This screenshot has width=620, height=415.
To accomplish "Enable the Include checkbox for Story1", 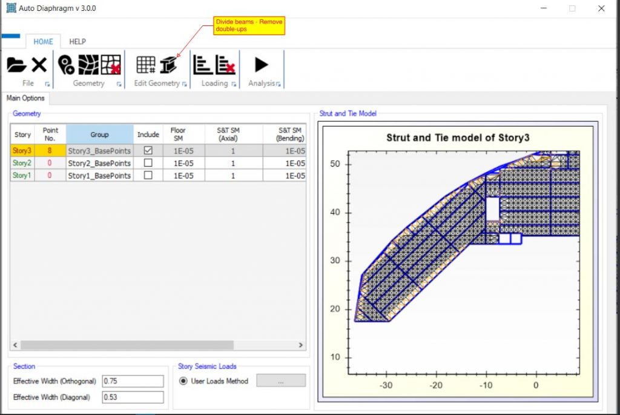I will tap(148, 175).
